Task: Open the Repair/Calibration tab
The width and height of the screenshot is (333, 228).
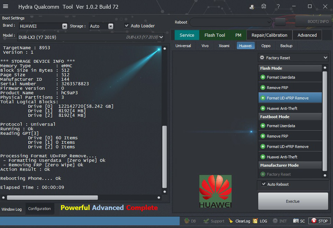Action: [x=269, y=35]
